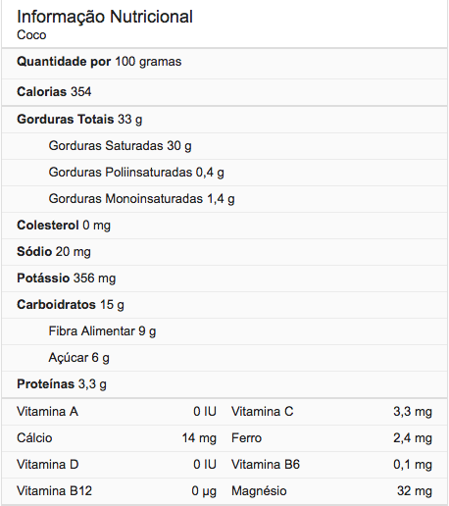Click the Ferro label
Viewport: 449px width, 506px height.
(x=246, y=438)
